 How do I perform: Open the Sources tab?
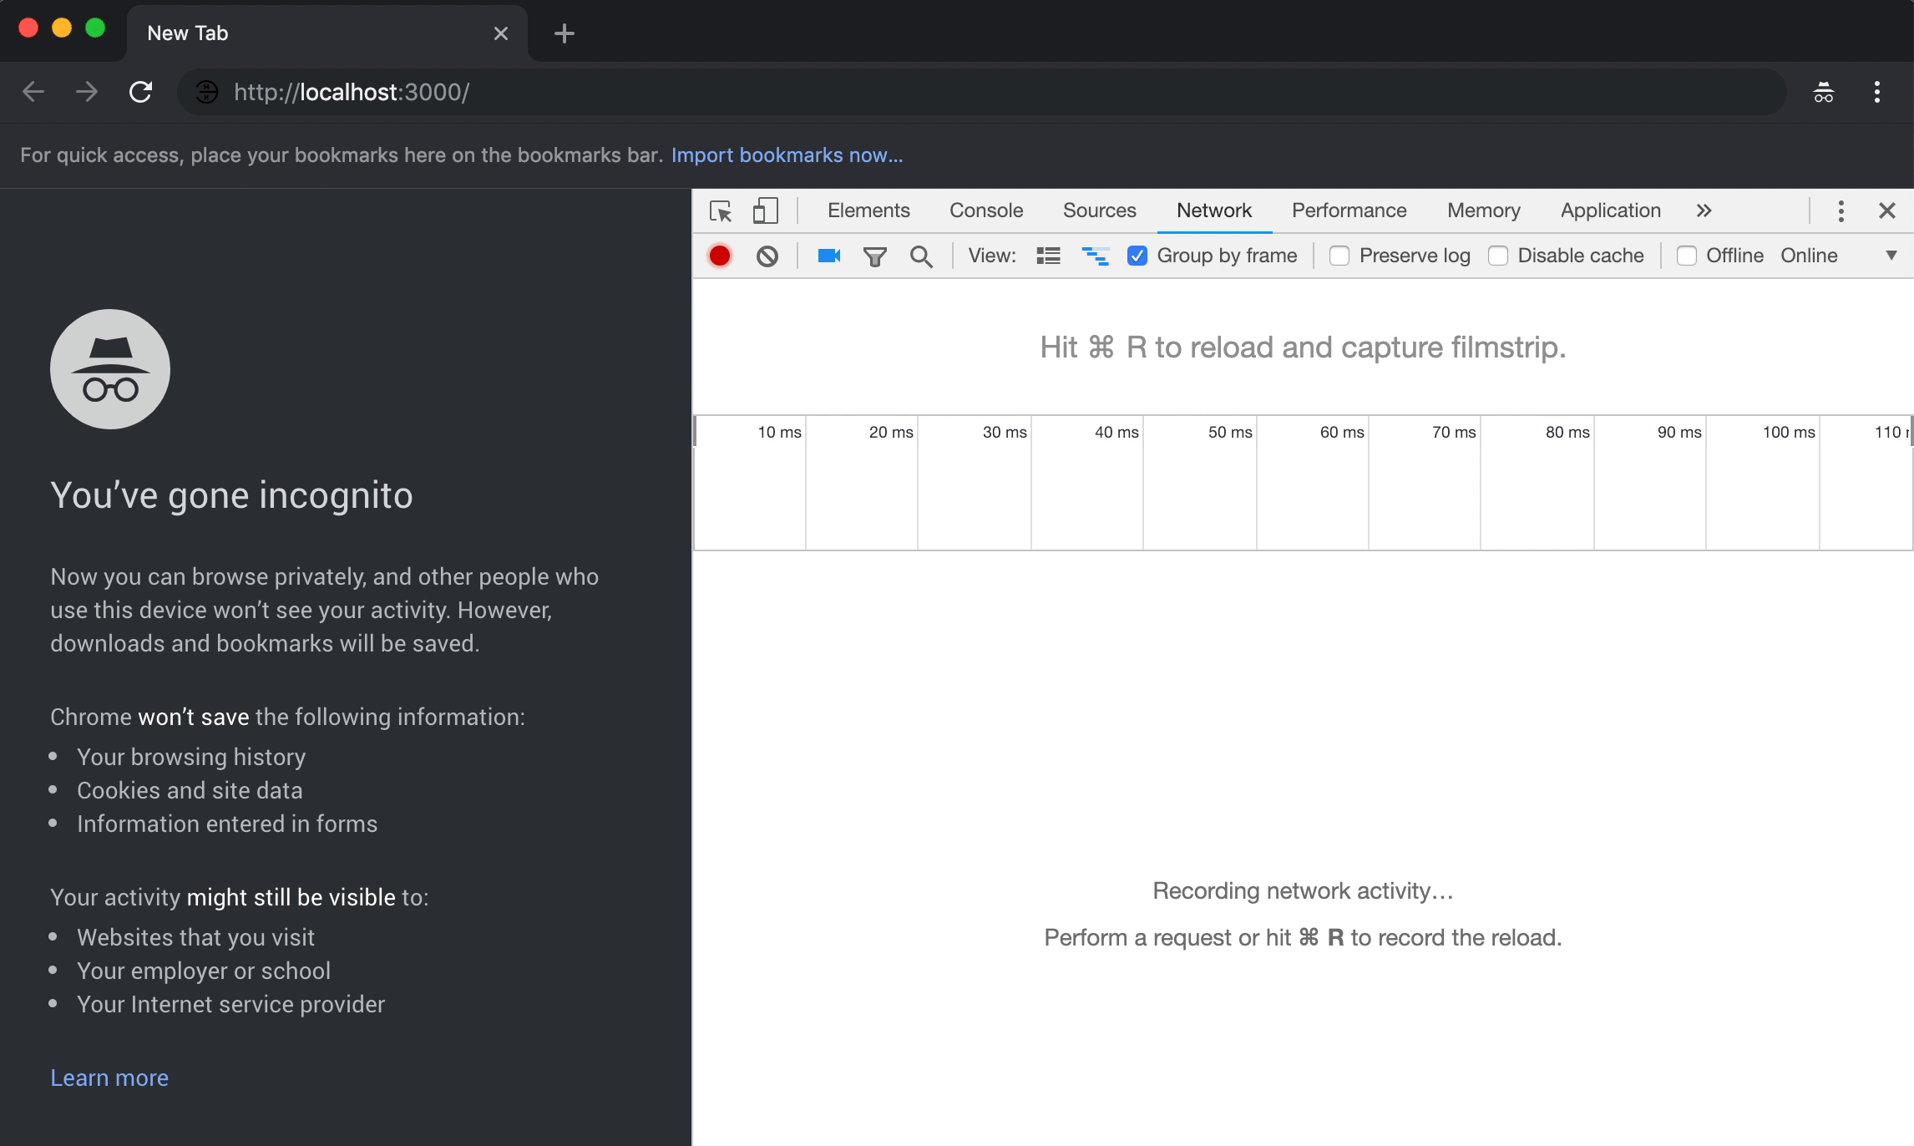[1099, 210]
